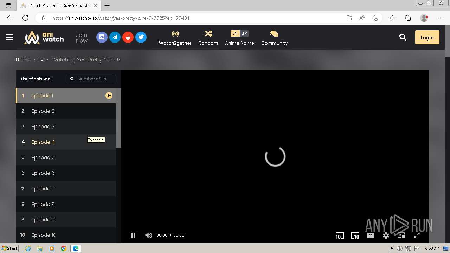Select Episode 9 in list
Image resolution: width=450 pixels, height=253 pixels.
coord(66,220)
